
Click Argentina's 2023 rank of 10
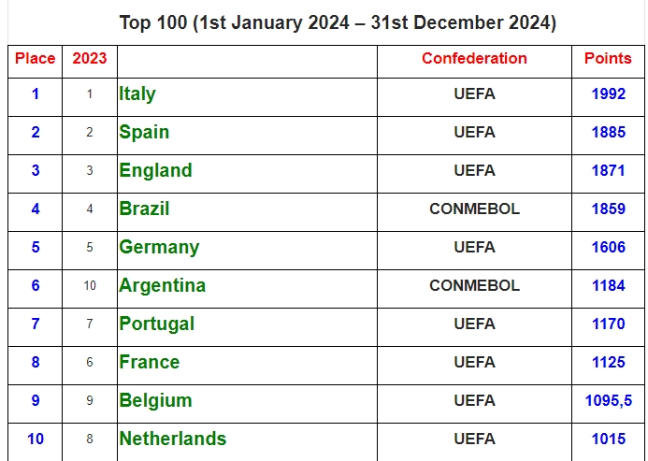(x=90, y=286)
